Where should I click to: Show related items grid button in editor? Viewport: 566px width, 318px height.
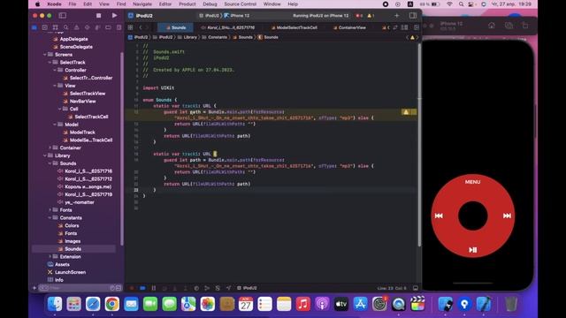(x=130, y=27)
